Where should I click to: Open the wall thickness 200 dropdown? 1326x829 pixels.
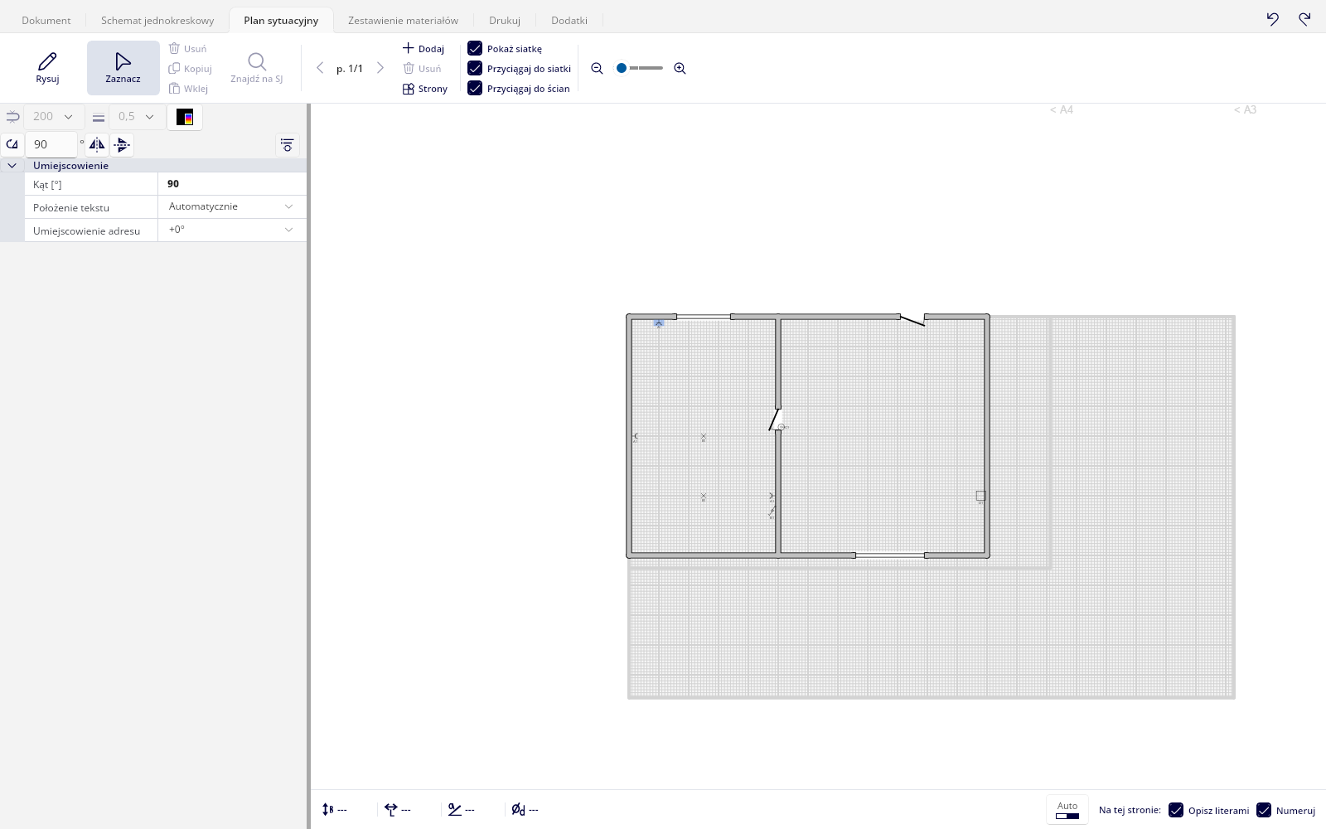click(x=52, y=117)
